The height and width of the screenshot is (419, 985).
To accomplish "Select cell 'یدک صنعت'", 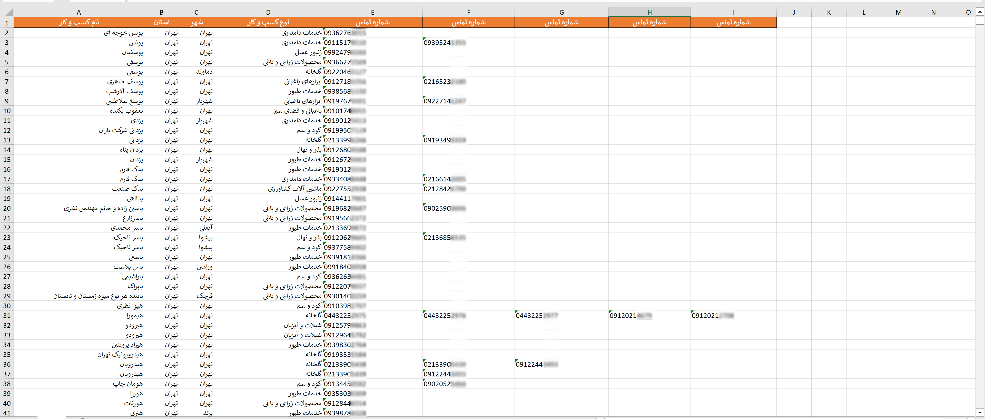I will pyautogui.click(x=79, y=189).
